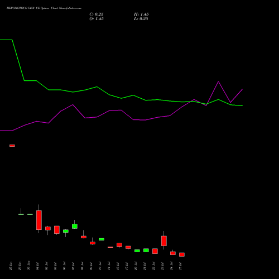The width and height of the screenshot is (279, 279).
Task: Click the last red candle above 27 Jul
Action: click(x=182, y=254)
